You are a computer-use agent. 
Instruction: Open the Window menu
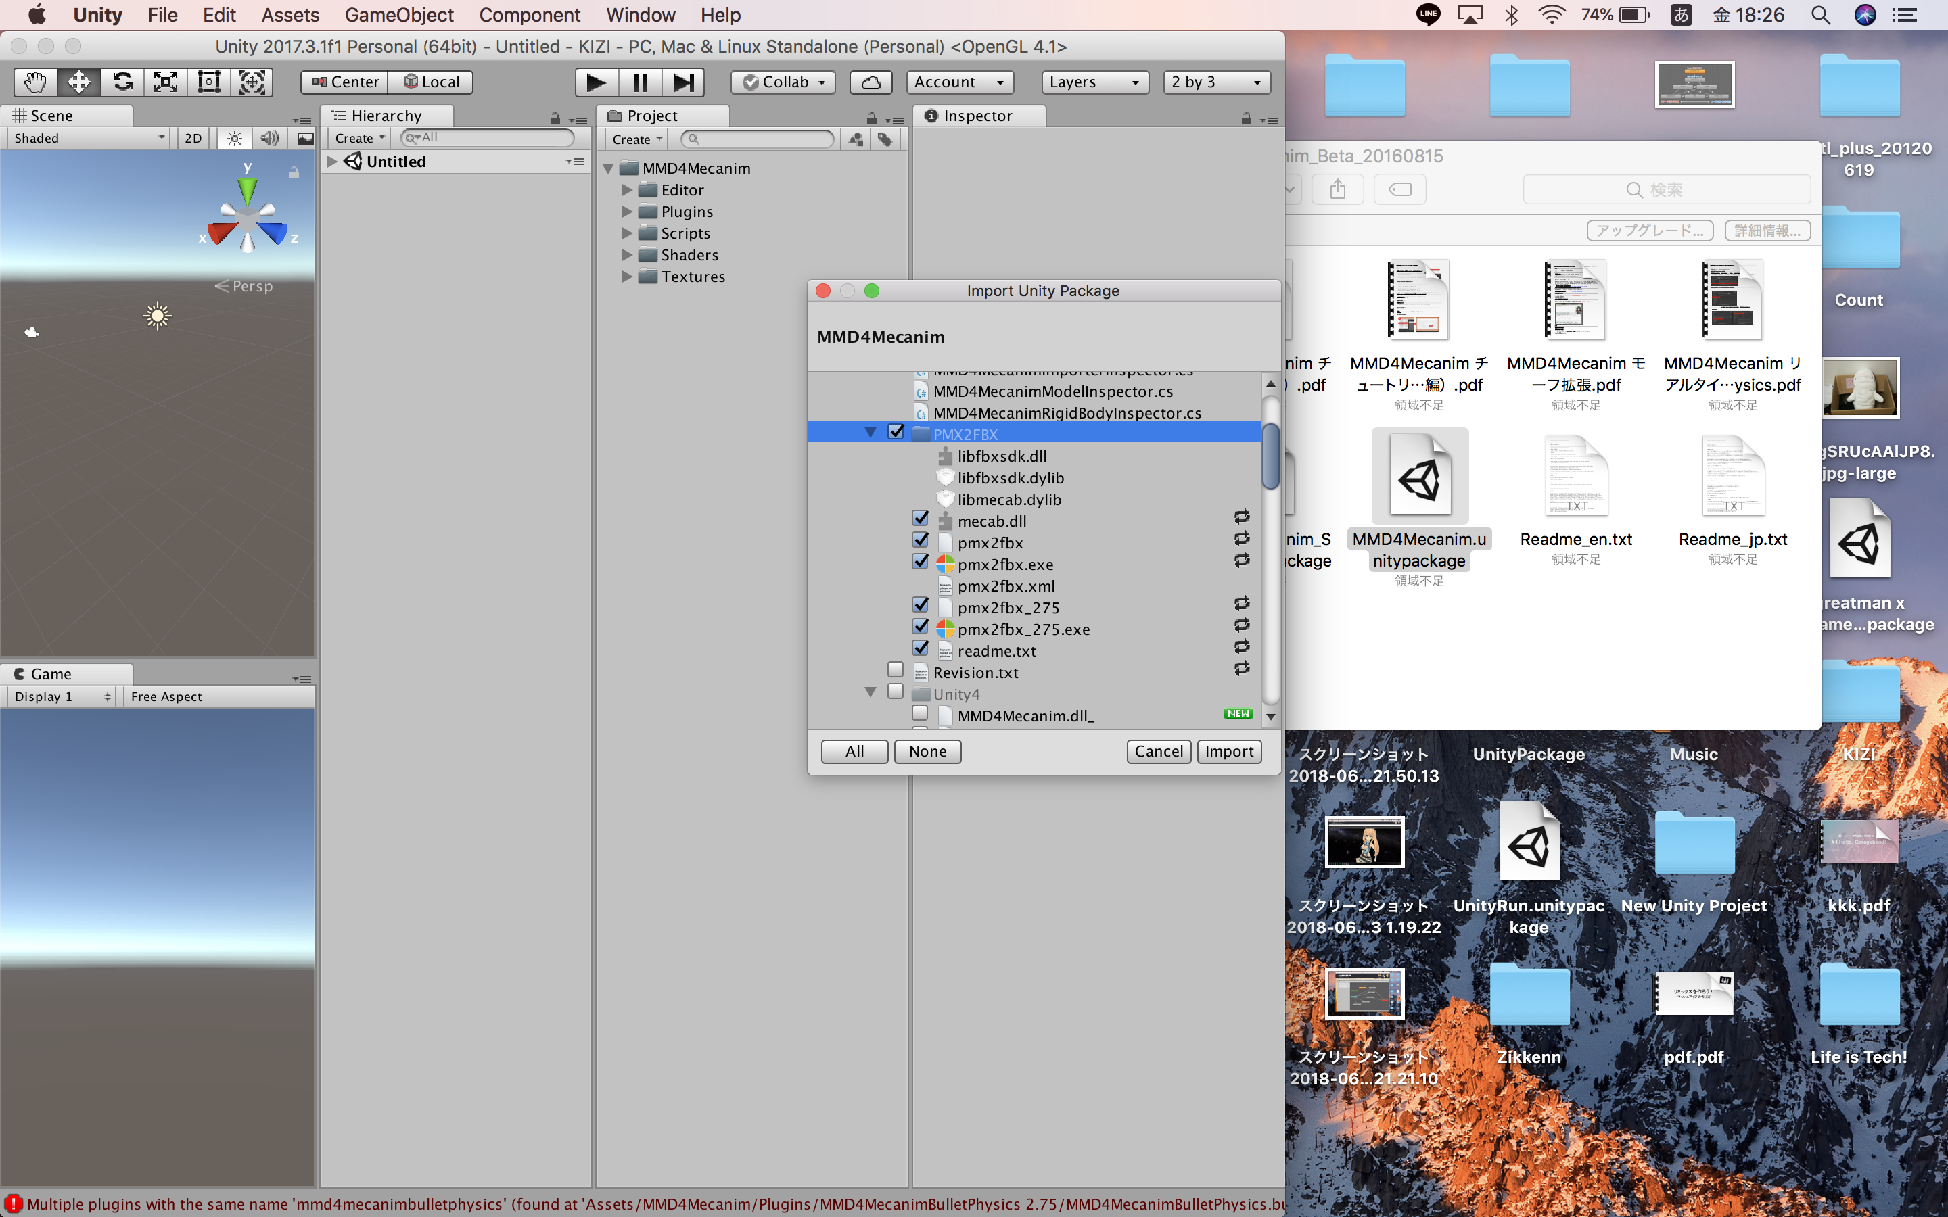[641, 16]
